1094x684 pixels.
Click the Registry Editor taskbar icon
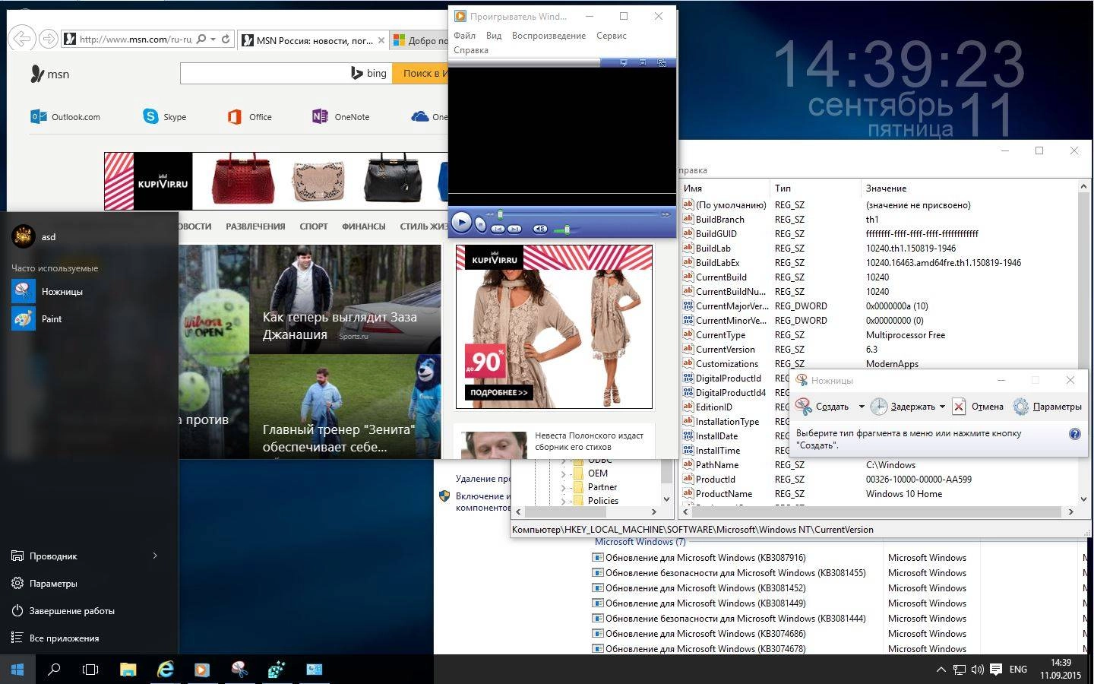click(x=277, y=670)
